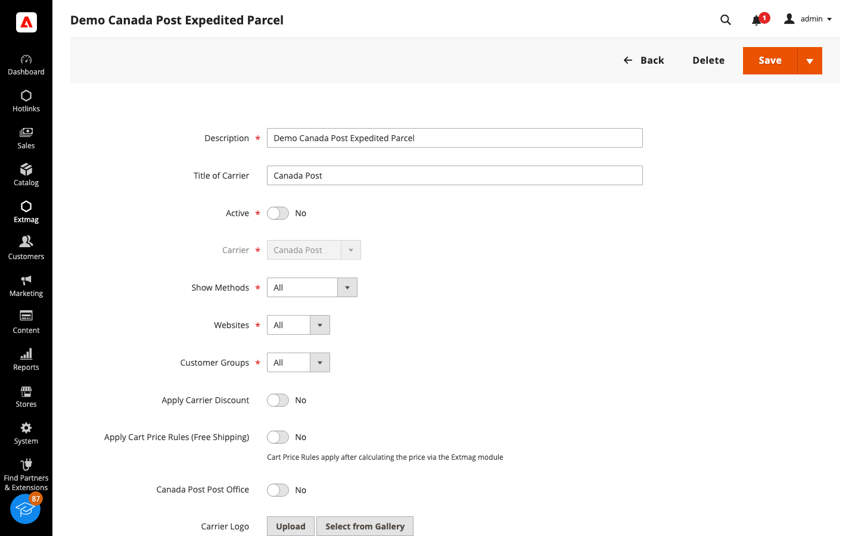This screenshot has width=858, height=536.
Task: Open the Stores storefront icon
Action: [26, 391]
